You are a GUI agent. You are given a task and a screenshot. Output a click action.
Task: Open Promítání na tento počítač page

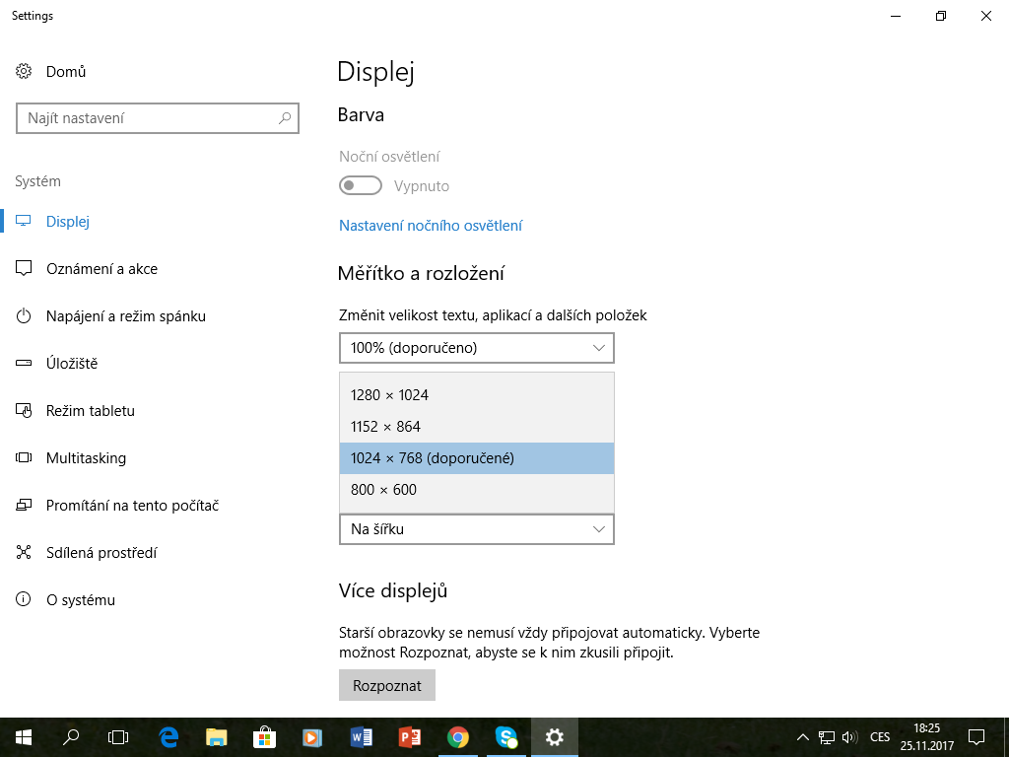pyautogui.click(x=133, y=506)
